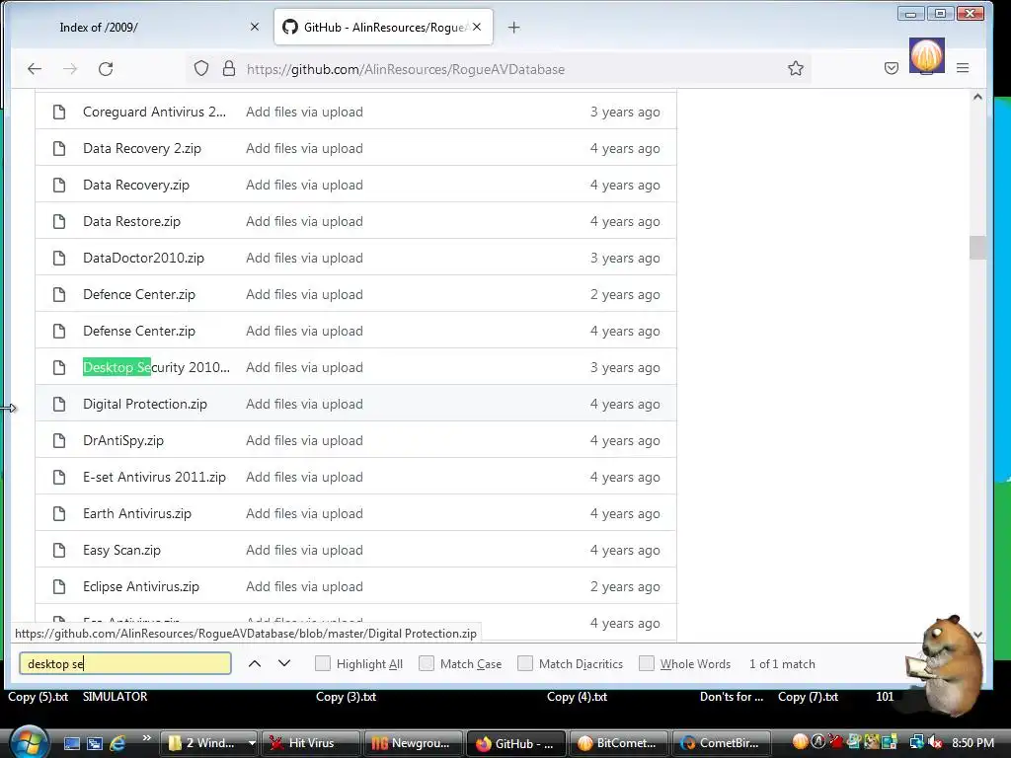Open the 2 Windows Explorer taskbar group
Image resolution: width=1011 pixels, height=758 pixels.
pyautogui.click(x=208, y=743)
